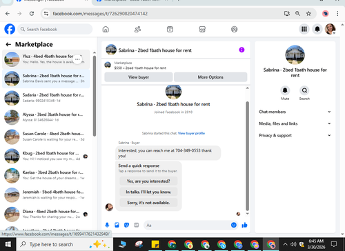The width and height of the screenshot is (345, 251).
Task: Search in conversation via the Search icon
Action: click(x=304, y=90)
